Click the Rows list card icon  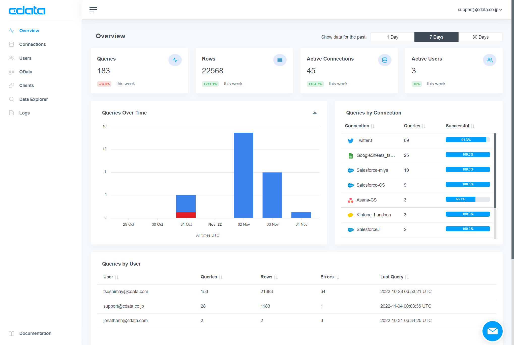[280, 60]
